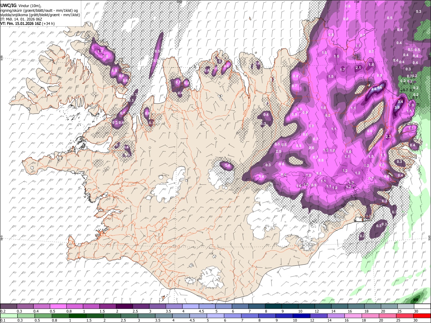Viewport: 431px width, 323px height.
Task: Pick the upper legend swatch between 25 and 30
Action: tap(406, 307)
